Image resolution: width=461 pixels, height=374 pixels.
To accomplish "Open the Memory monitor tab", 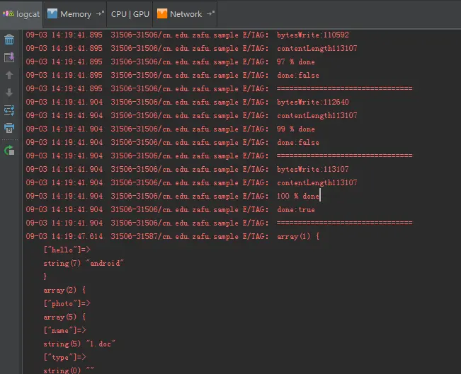I will coord(75,14).
